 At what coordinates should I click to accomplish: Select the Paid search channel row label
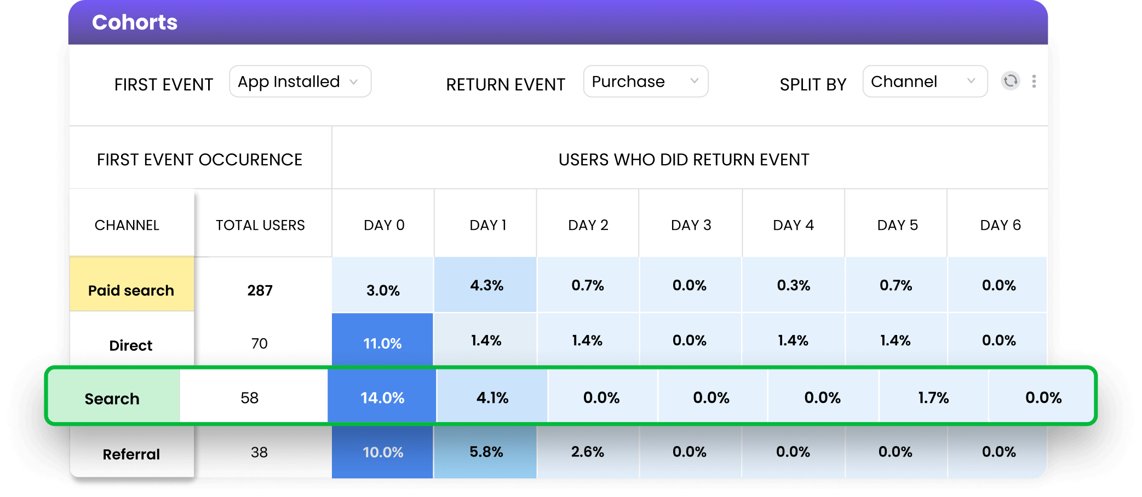(131, 290)
